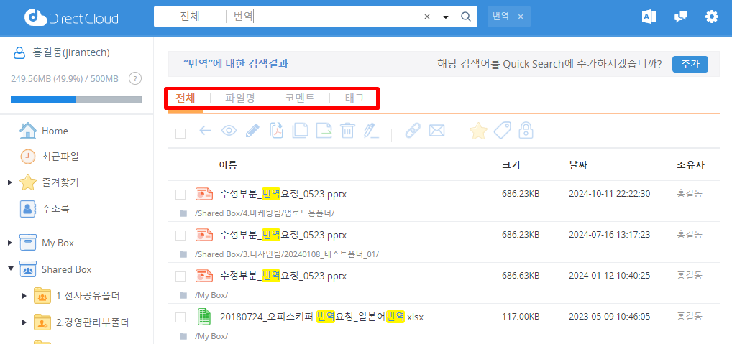Click the chain link share icon
This screenshot has height=344, width=732.
click(413, 131)
